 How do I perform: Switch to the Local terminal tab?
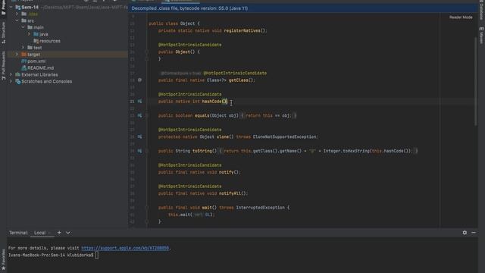coord(40,233)
